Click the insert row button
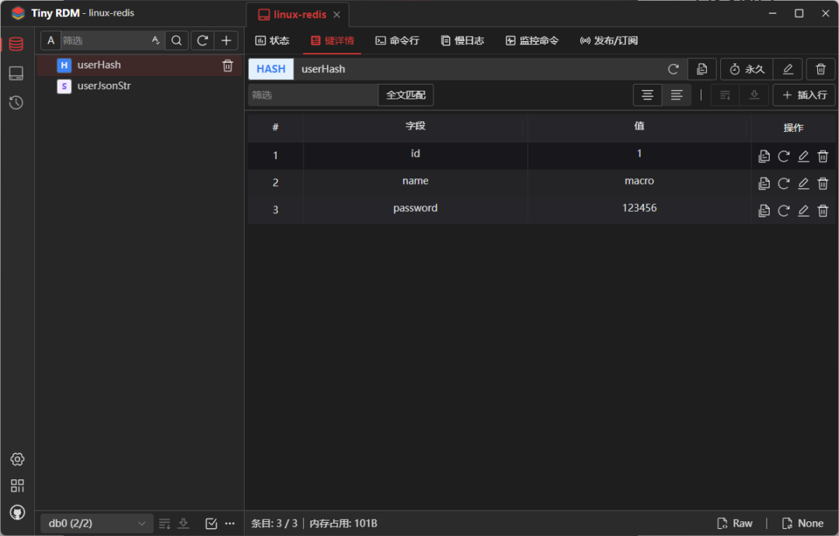 point(803,95)
